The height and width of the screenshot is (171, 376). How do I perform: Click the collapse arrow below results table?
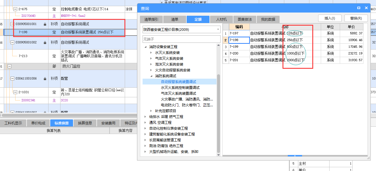[295, 156]
